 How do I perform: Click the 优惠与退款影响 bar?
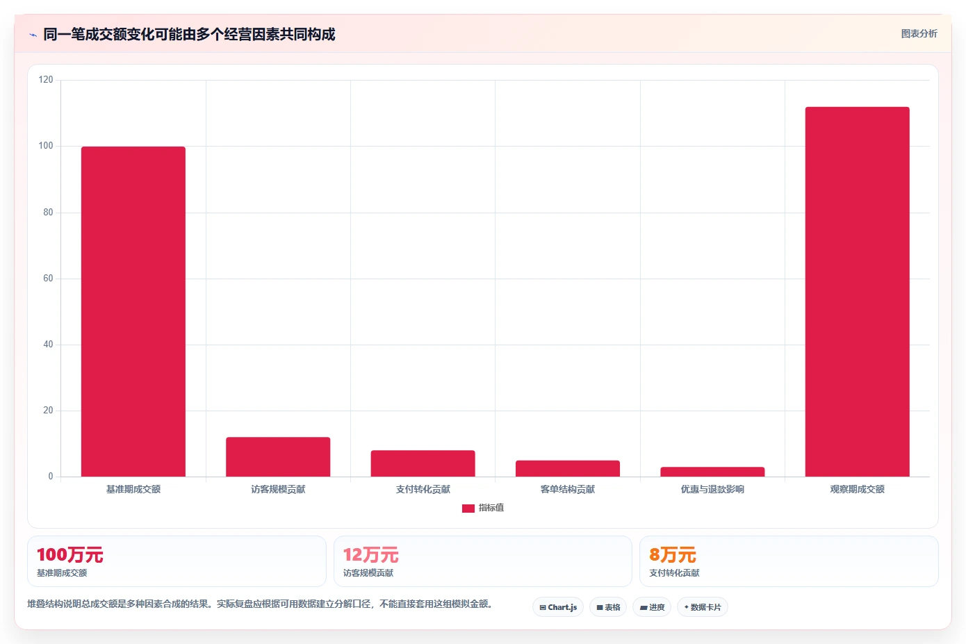[712, 472]
